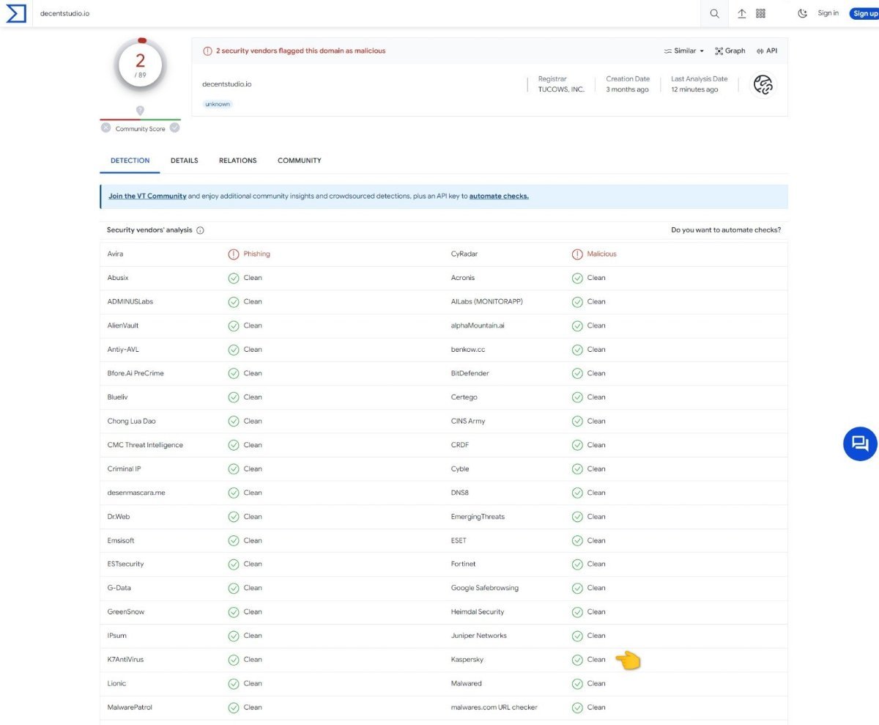
Task: Click the CyRadar vendor name
Action: tap(463, 254)
